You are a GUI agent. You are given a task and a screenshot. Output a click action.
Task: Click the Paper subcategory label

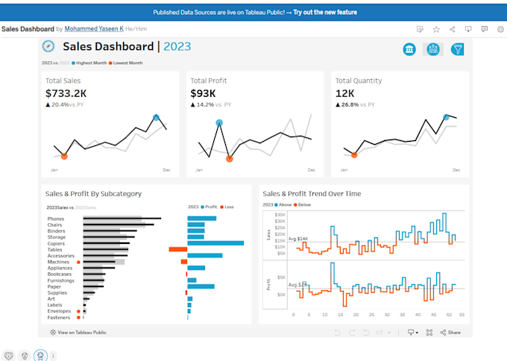coord(54,287)
